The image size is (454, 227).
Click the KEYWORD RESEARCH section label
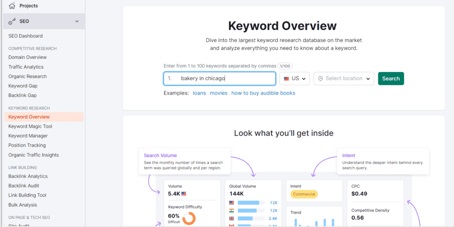click(x=29, y=108)
